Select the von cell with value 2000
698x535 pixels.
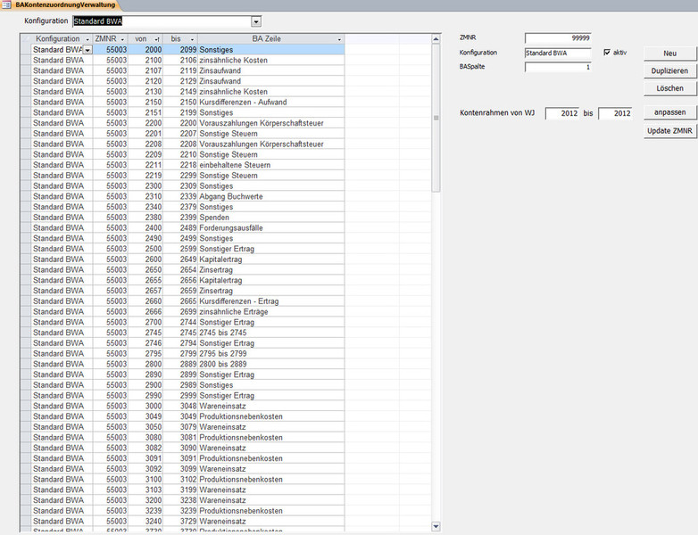[145, 50]
